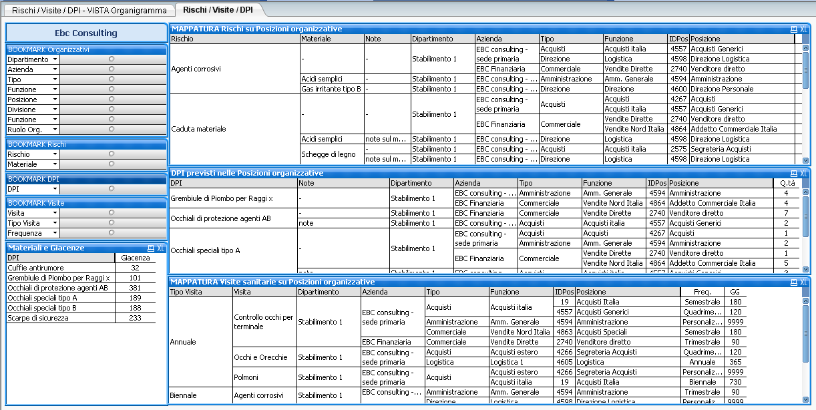Open the Dipartimento bookmark dropdown
Viewport: 816px width, 410px height.
coord(55,59)
